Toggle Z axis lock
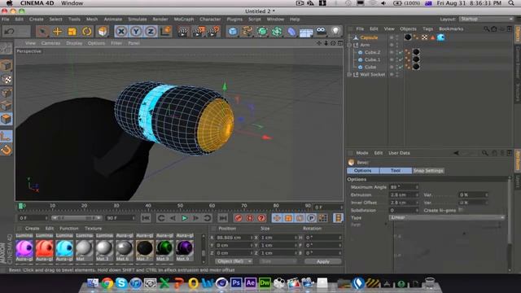The image size is (521, 293). [x=151, y=32]
